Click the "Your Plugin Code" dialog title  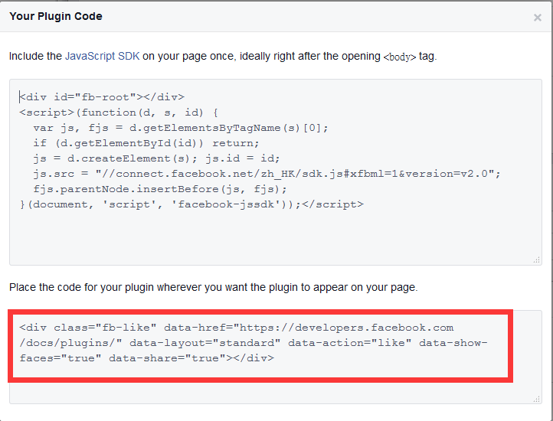(56, 16)
